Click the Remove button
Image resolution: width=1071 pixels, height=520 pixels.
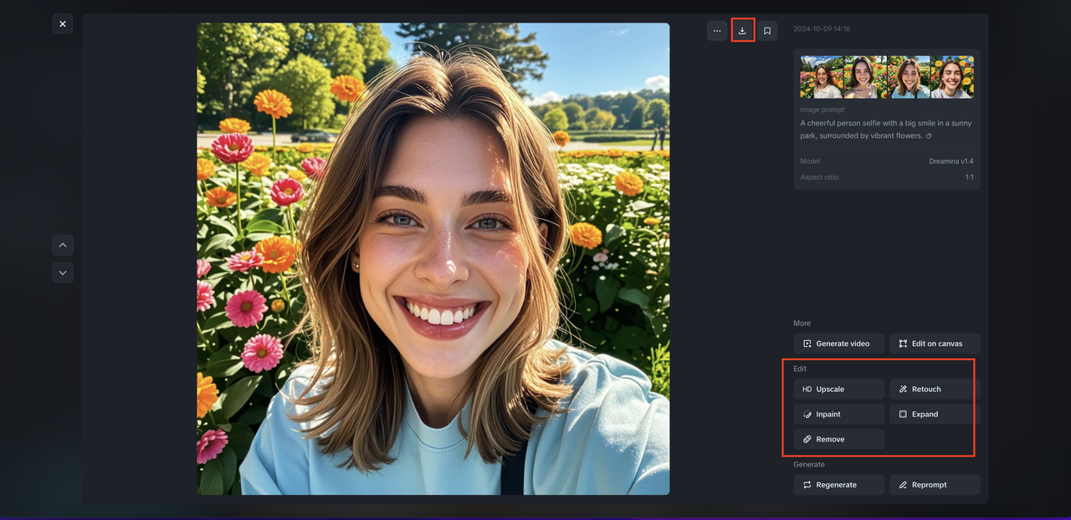click(x=839, y=439)
